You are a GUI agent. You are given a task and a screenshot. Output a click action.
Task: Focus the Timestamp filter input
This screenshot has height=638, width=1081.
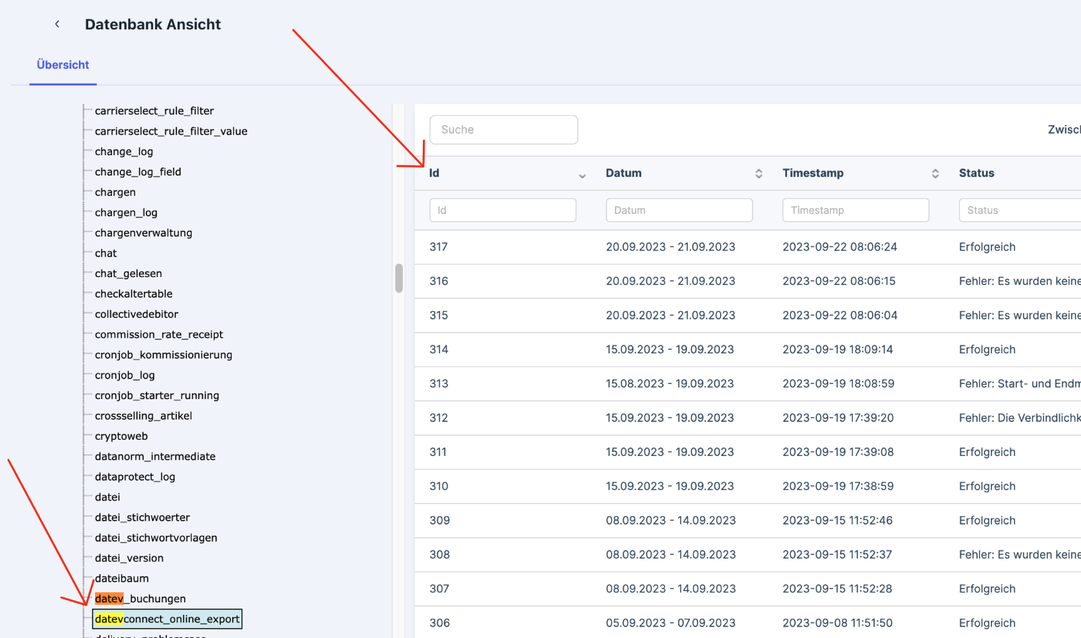pyautogui.click(x=855, y=211)
